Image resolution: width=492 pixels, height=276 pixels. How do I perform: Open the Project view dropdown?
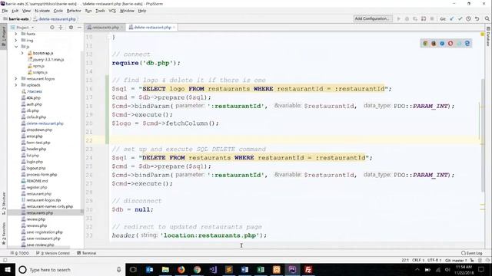[x=22, y=28]
